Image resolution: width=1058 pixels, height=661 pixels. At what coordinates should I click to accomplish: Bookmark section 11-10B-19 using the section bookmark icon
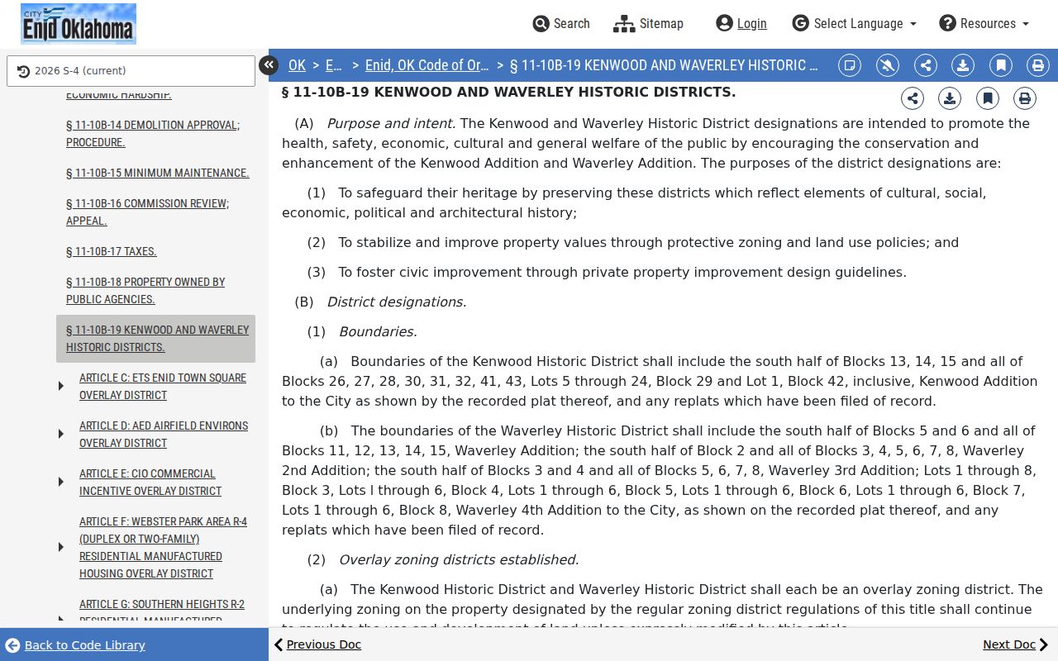988,98
